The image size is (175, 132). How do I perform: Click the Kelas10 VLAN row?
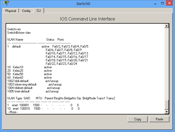tap(29, 67)
